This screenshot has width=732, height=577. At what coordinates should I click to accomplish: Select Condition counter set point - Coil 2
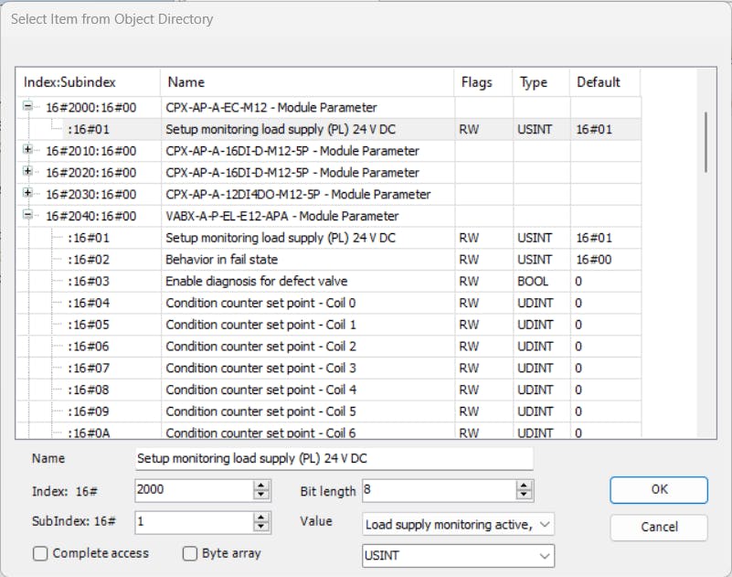tap(329, 347)
